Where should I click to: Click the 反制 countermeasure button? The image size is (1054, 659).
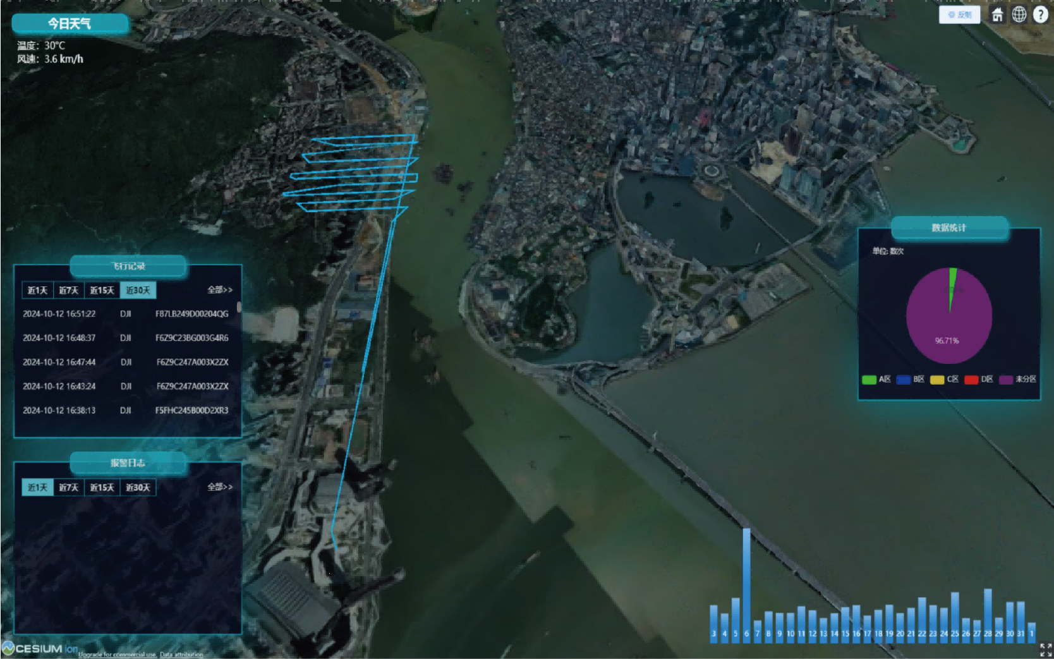[959, 15]
